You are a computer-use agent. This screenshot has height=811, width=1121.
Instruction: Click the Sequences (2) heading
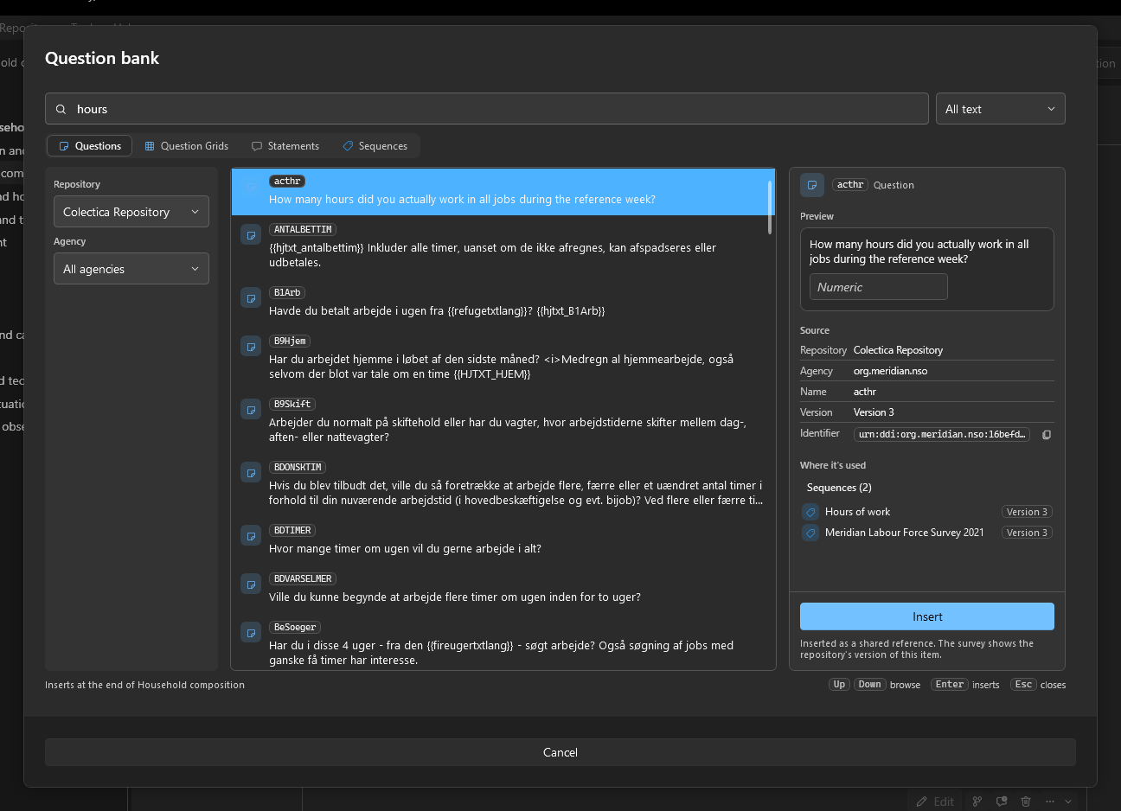[x=839, y=488]
